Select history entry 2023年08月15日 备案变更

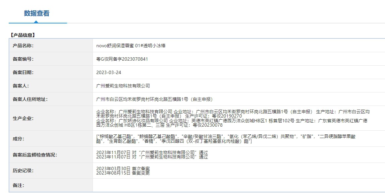123,173
